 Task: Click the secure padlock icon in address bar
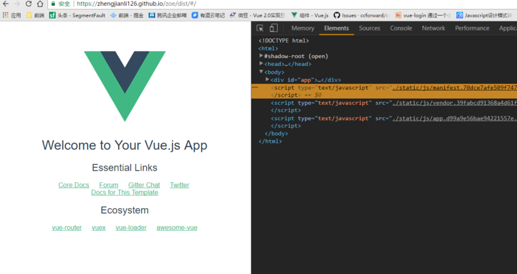[53, 4]
